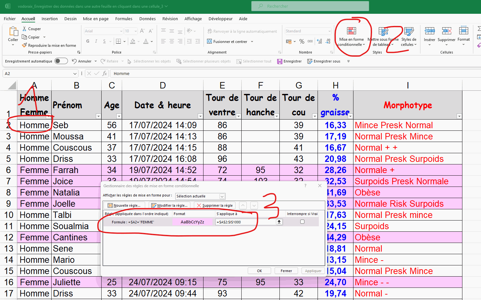The width and height of the screenshot is (481, 300).
Task: Toggle the Enregistrement automatique switch
Action: 61,61
